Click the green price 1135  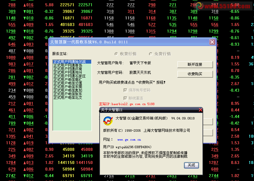172,18
